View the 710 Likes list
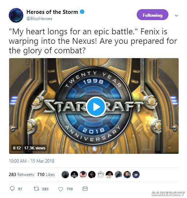This screenshot has height=198, width=187. 46,175
